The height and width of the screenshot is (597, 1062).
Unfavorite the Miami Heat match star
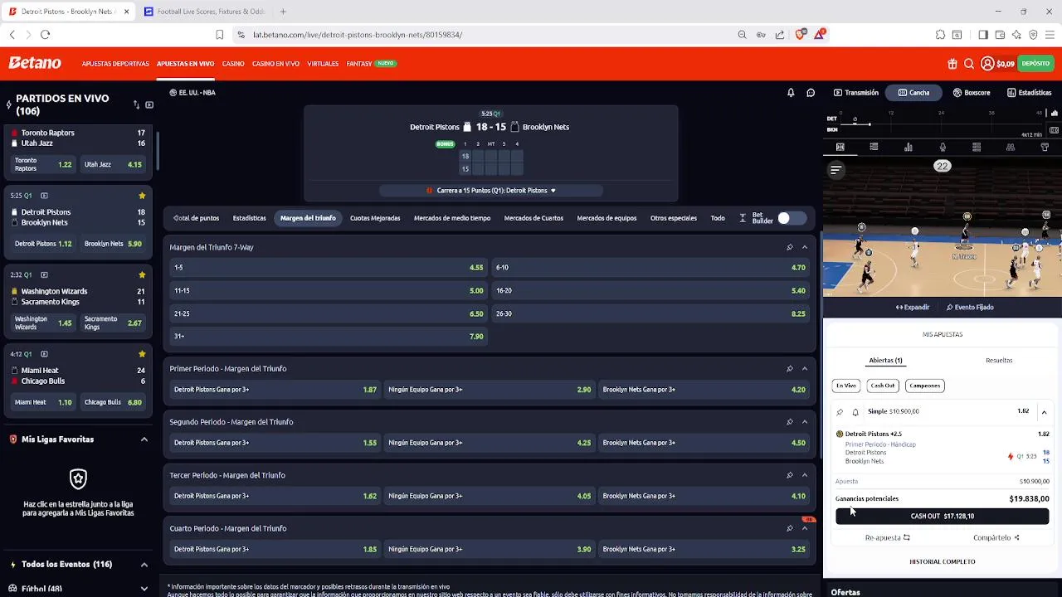tap(142, 354)
